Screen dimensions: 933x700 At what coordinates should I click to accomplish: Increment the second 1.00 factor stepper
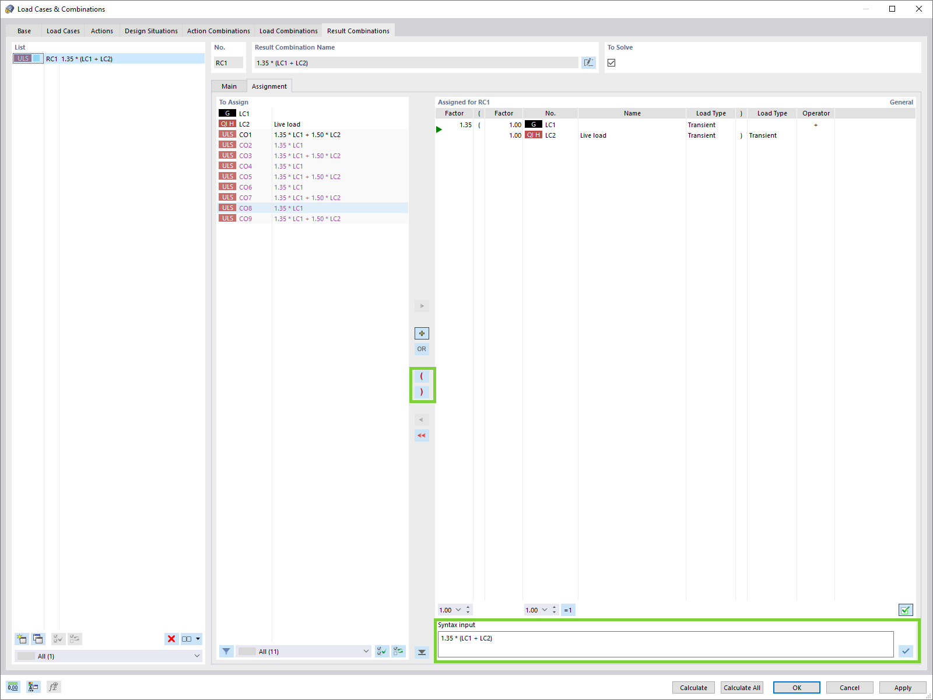554,607
